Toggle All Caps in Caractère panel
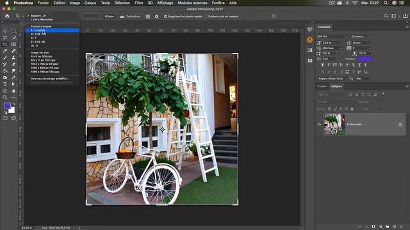 334,65
